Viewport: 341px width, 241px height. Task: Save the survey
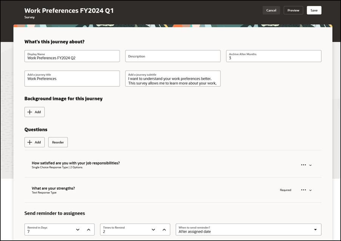click(x=314, y=10)
